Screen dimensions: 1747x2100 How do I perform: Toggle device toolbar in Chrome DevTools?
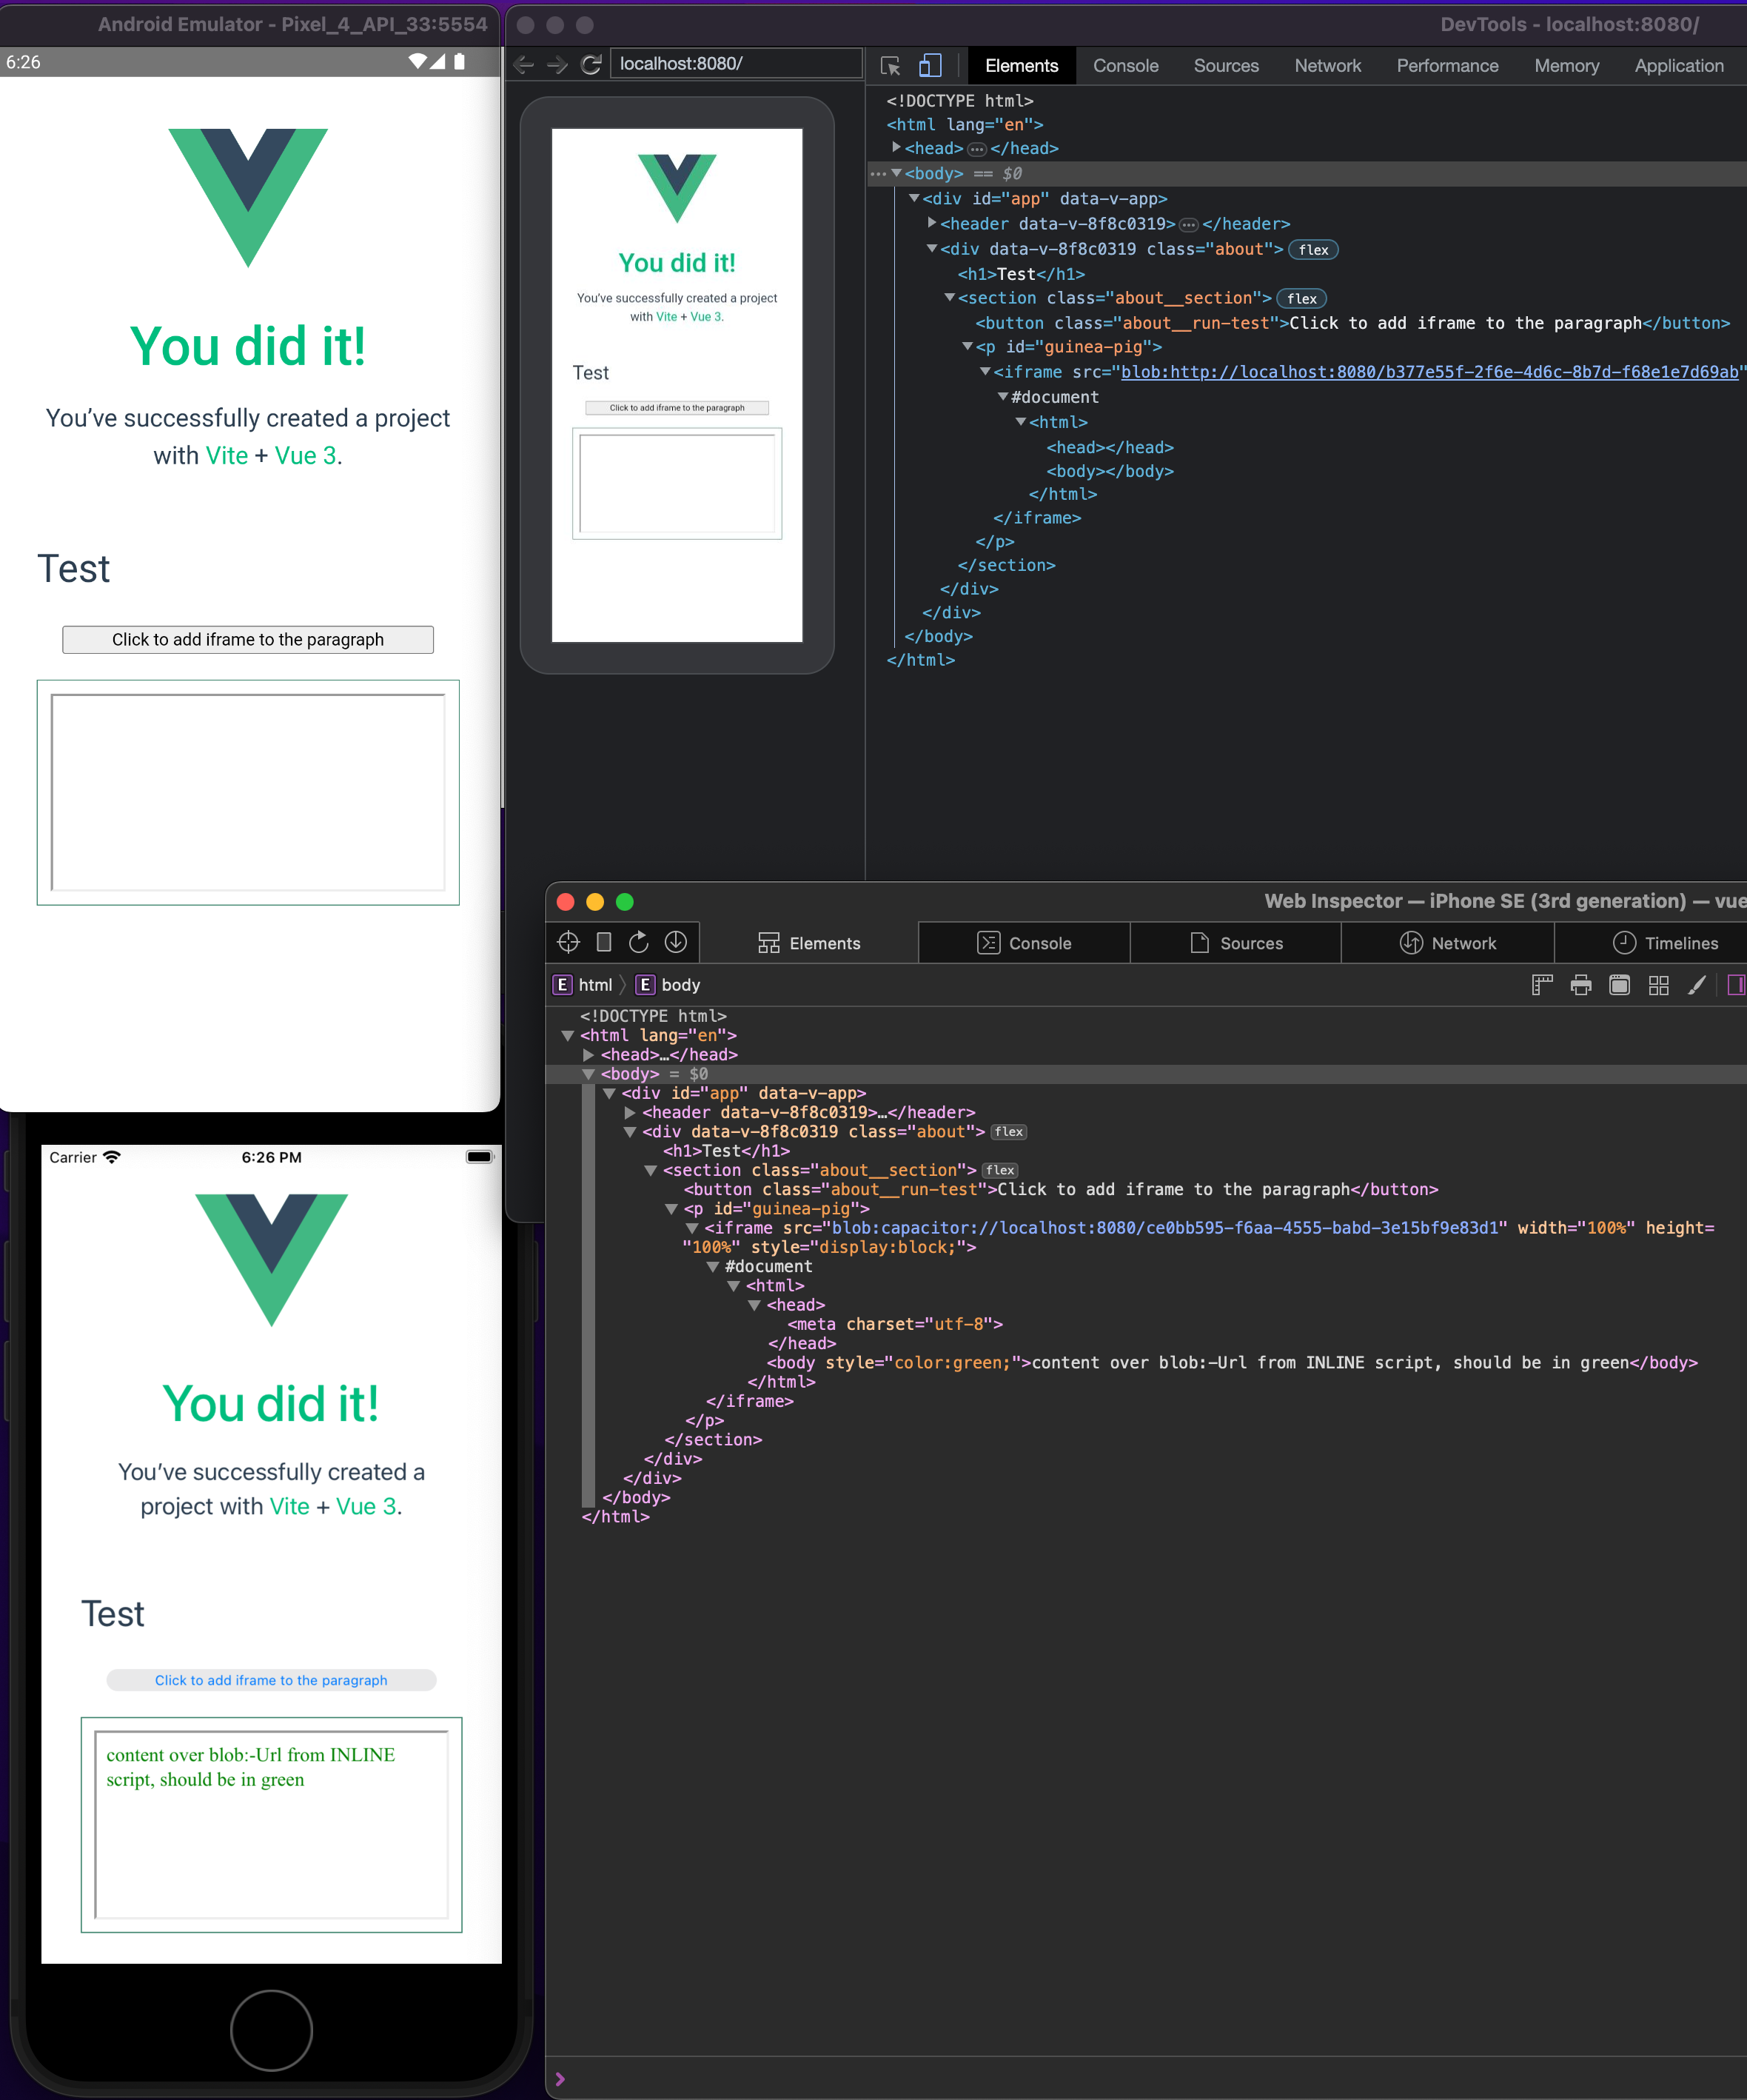click(x=930, y=66)
